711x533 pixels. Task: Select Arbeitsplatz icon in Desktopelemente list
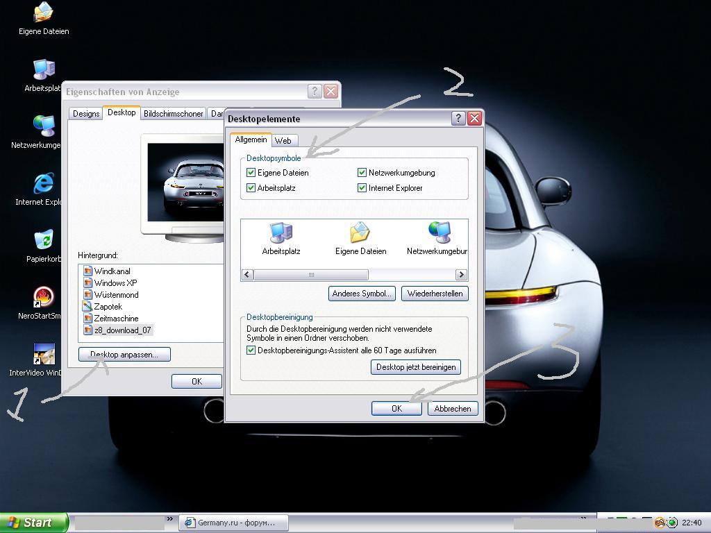[281, 239]
